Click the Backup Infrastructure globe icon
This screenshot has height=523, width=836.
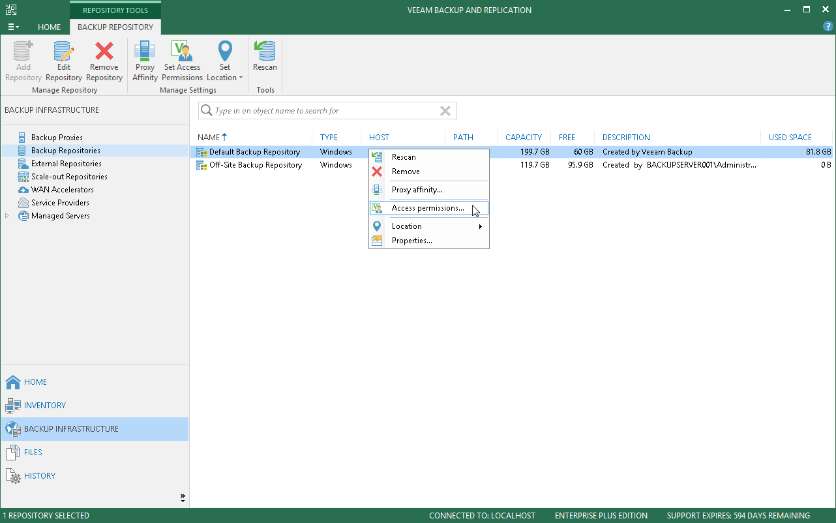click(x=12, y=429)
